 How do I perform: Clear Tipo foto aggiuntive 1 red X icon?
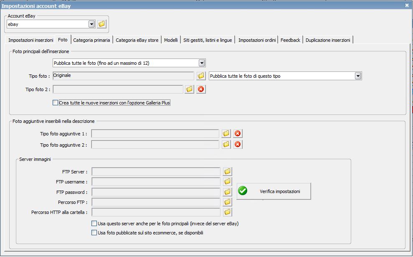coord(238,134)
